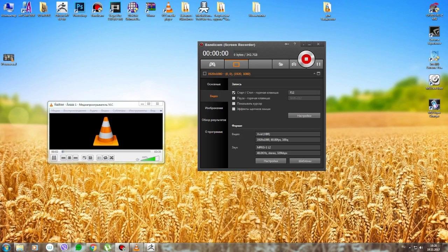This screenshot has width=448, height=252.
Task: Click the Bandicam pause recording icon
Action: (x=318, y=64)
